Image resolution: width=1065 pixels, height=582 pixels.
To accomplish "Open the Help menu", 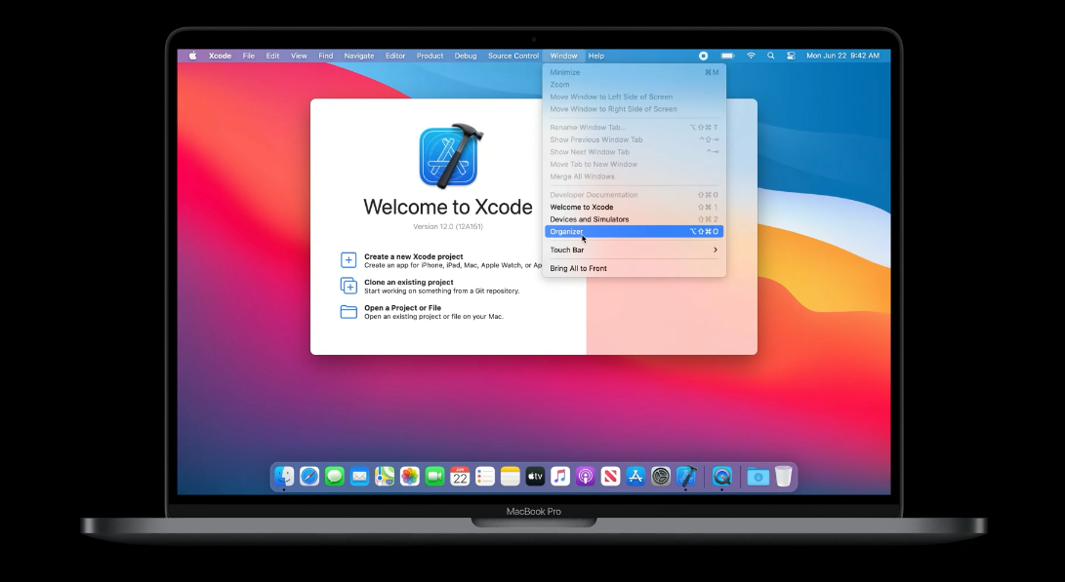I will click(596, 56).
